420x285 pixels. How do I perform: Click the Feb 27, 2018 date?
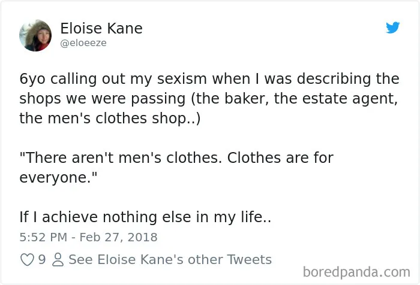118,237
